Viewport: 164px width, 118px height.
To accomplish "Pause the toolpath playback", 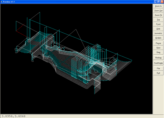I will click(158, 43).
